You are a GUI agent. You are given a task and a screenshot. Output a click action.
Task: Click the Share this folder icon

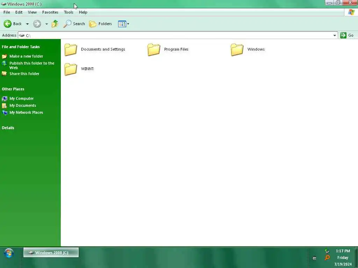tap(4, 74)
